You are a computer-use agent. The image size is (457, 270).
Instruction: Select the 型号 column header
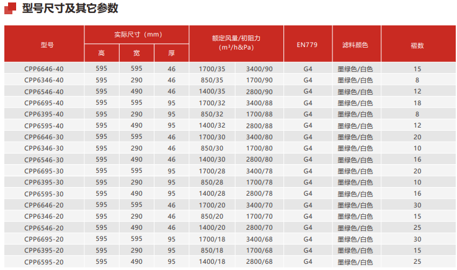43,45
